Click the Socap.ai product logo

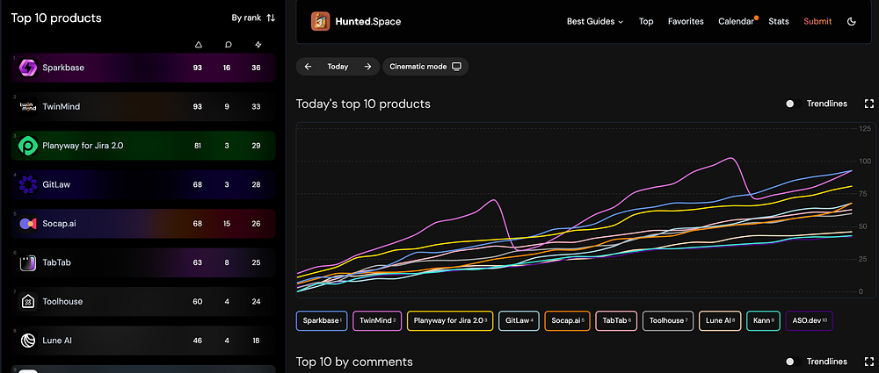pyautogui.click(x=27, y=224)
